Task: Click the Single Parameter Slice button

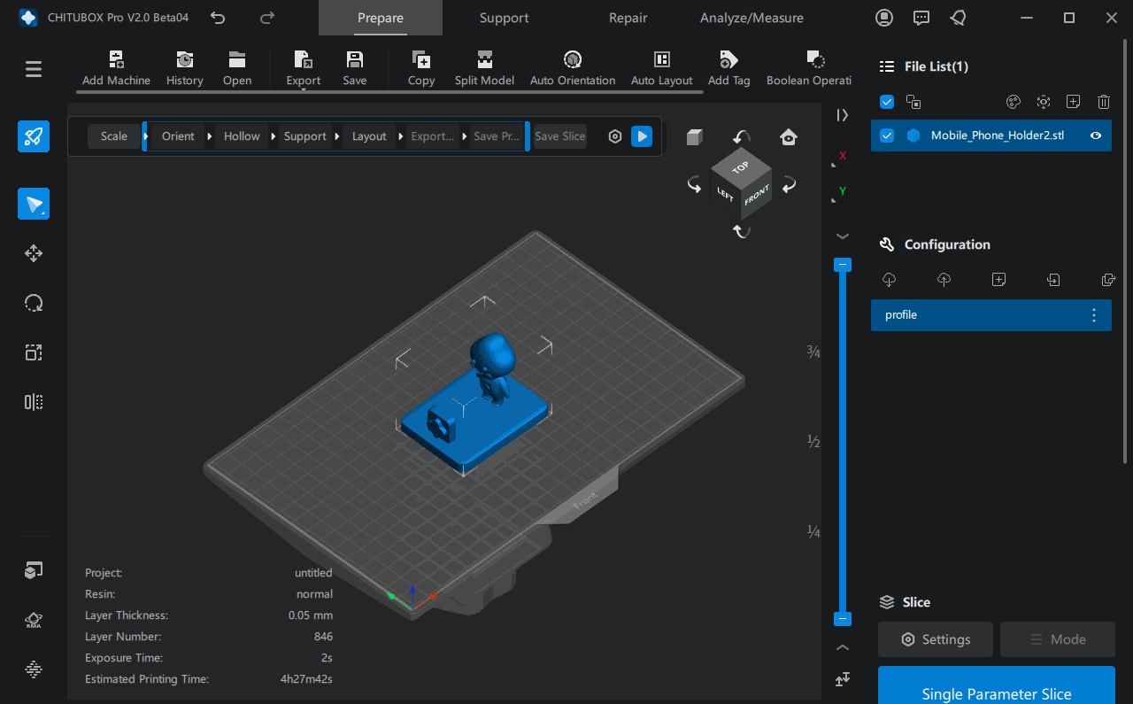Action: tap(996, 691)
